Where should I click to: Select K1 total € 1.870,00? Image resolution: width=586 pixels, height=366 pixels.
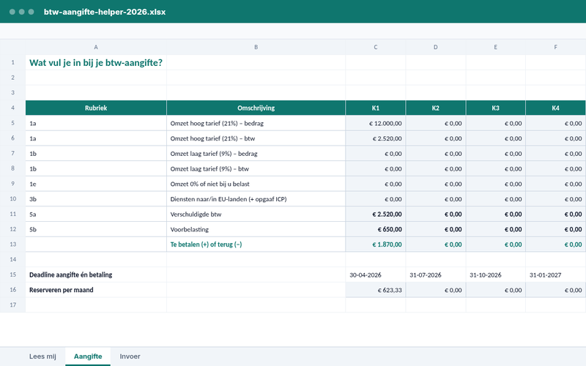pyautogui.click(x=376, y=244)
